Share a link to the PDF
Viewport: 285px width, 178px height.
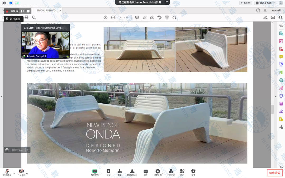tap(265, 17)
